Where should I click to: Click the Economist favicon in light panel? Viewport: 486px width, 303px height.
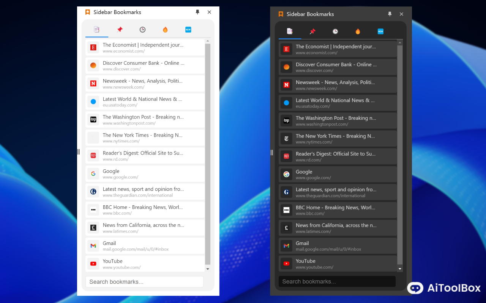pyautogui.click(x=93, y=48)
